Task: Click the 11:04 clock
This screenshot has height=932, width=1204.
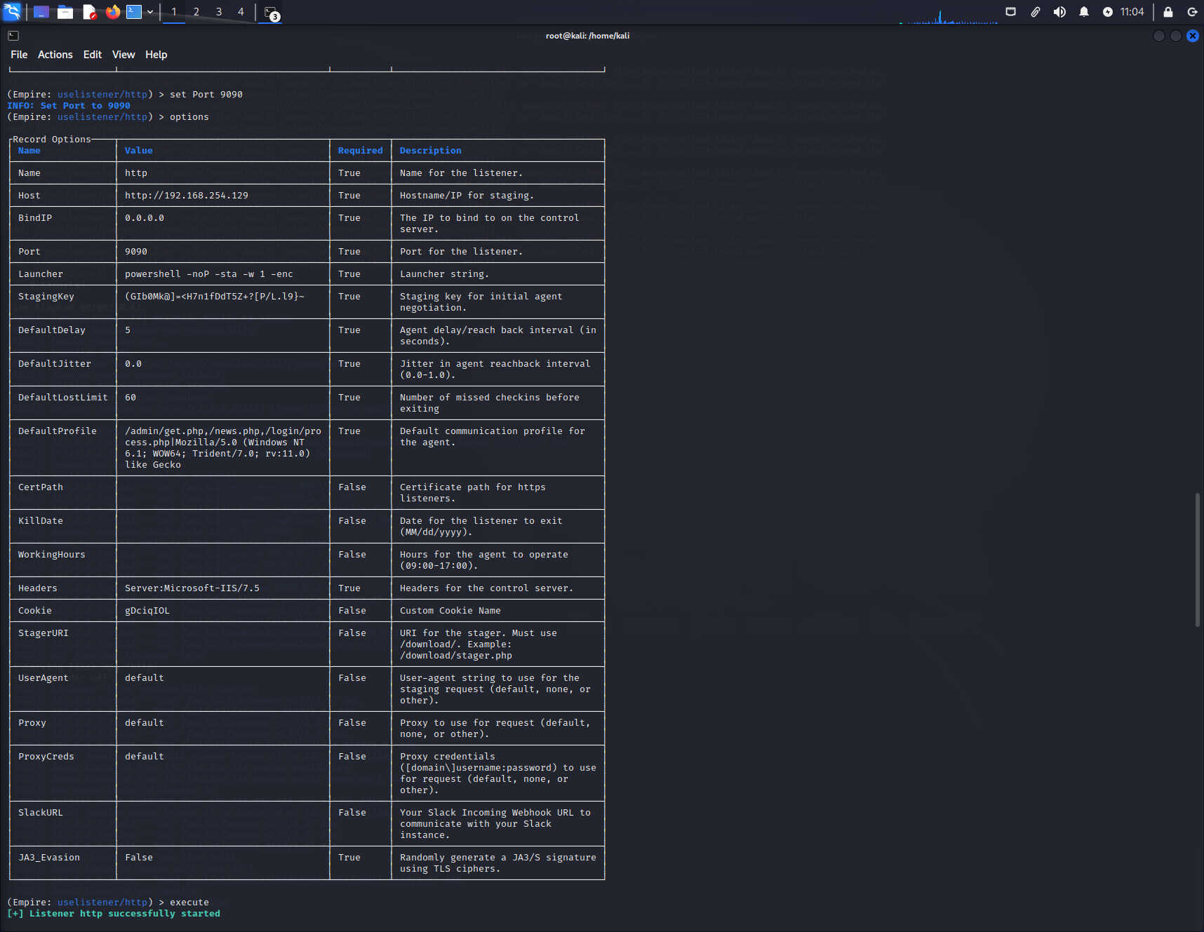Action: point(1132,12)
